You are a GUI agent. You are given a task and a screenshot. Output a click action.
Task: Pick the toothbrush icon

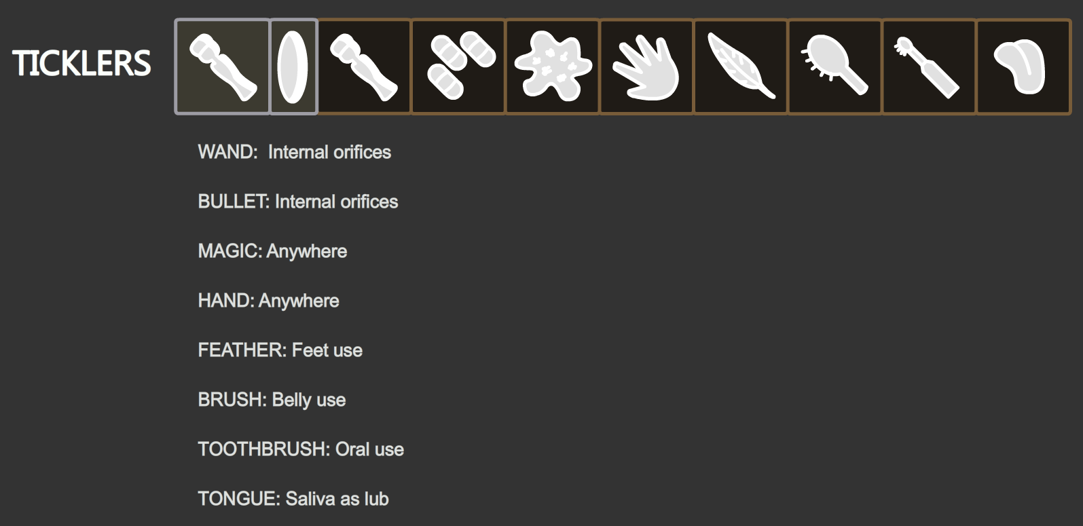tap(930, 67)
